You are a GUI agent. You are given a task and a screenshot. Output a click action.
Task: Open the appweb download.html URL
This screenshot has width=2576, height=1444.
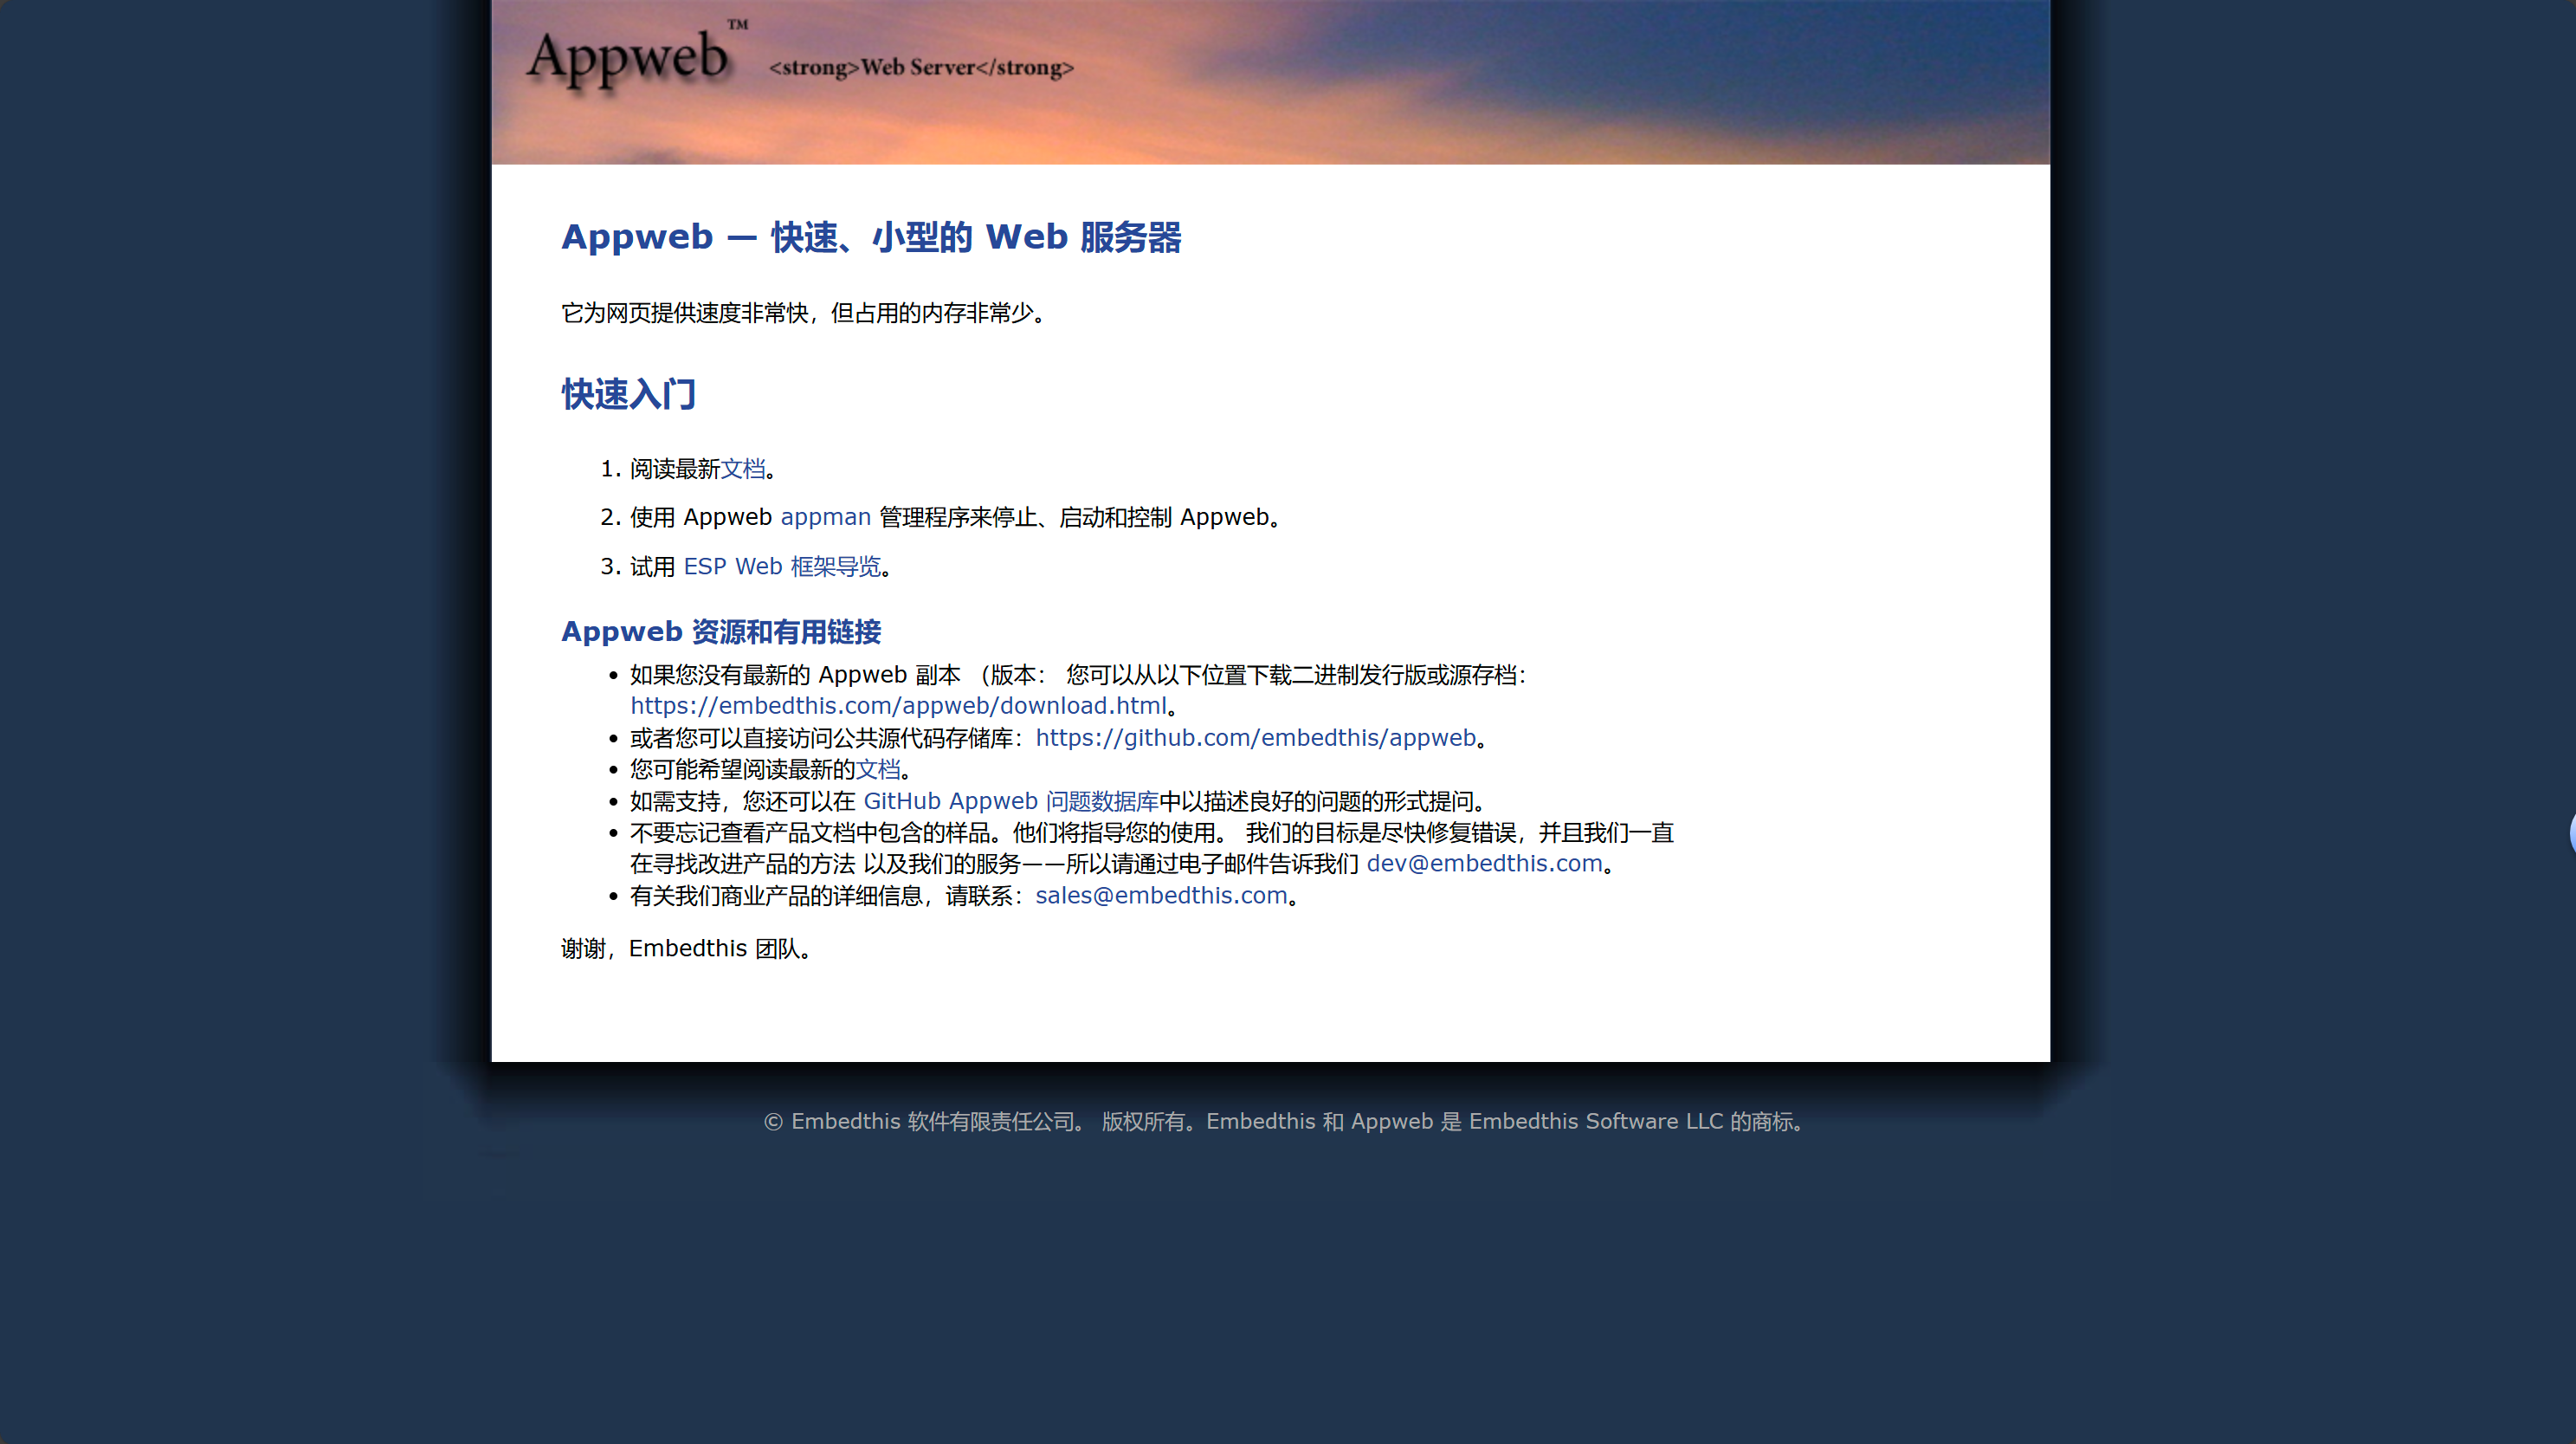pos(898,705)
